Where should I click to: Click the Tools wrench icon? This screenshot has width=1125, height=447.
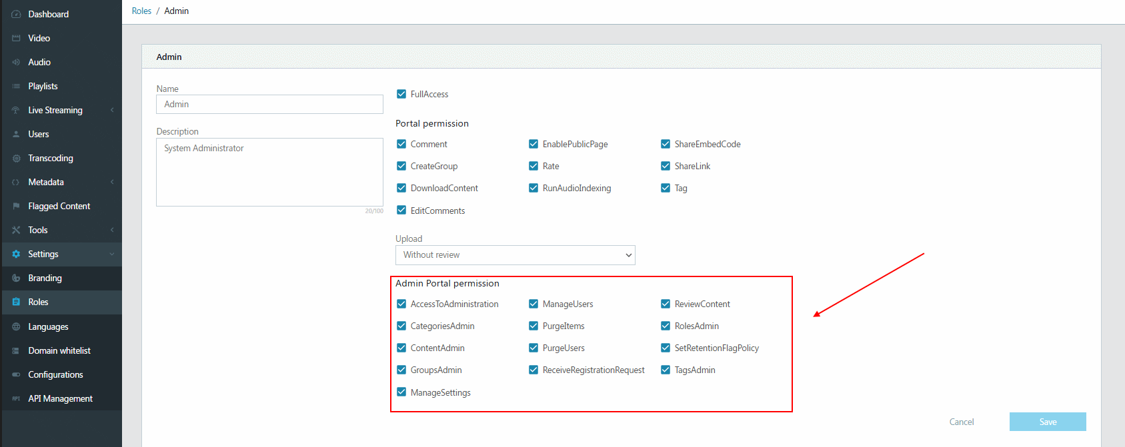16,230
